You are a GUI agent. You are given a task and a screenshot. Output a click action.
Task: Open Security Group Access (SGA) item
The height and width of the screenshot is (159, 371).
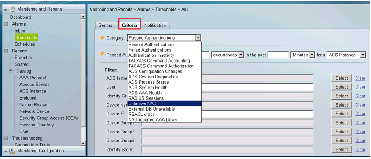[x=49, y=118]
